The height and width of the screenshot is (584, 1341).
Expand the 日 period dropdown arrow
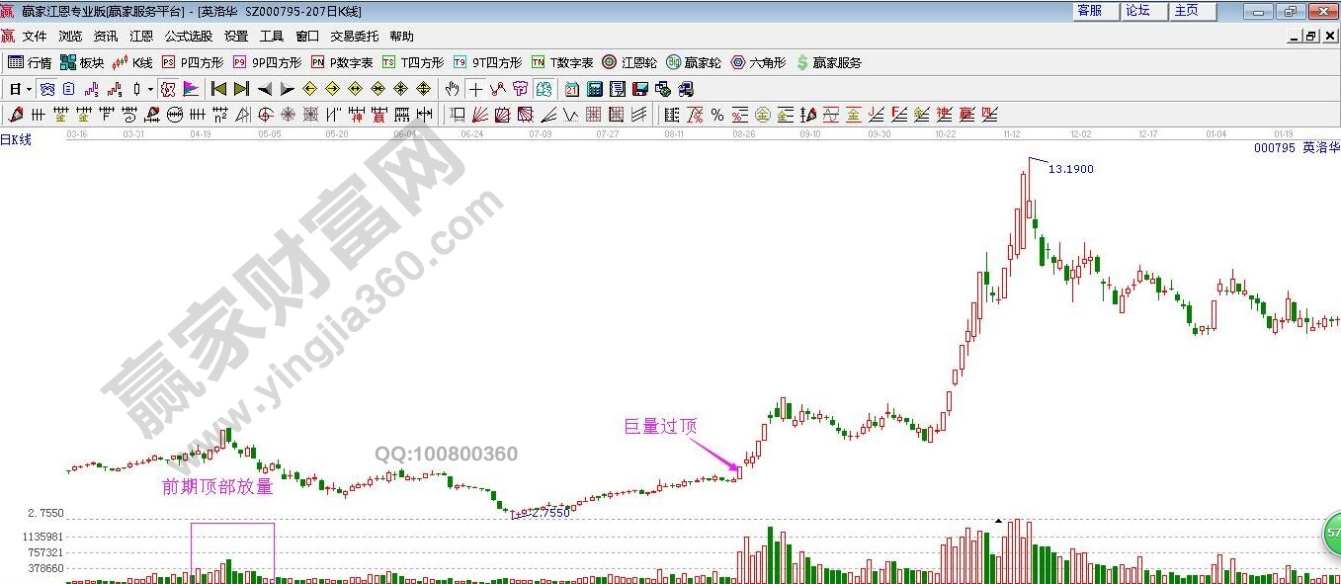pos(29,89)
